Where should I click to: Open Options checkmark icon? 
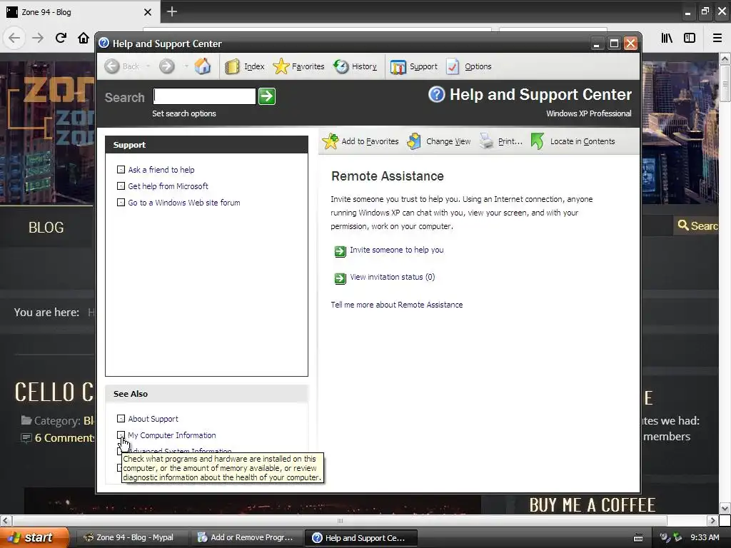tap(453, 66)
